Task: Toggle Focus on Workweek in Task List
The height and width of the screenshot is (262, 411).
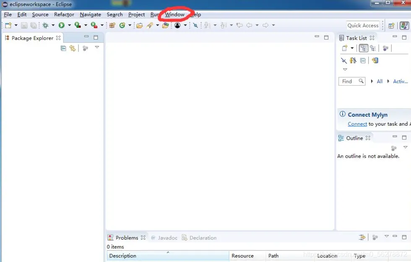Action: pos(385,48)
